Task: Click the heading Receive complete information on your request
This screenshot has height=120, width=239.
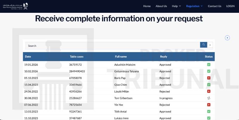Action: [119, 18]
